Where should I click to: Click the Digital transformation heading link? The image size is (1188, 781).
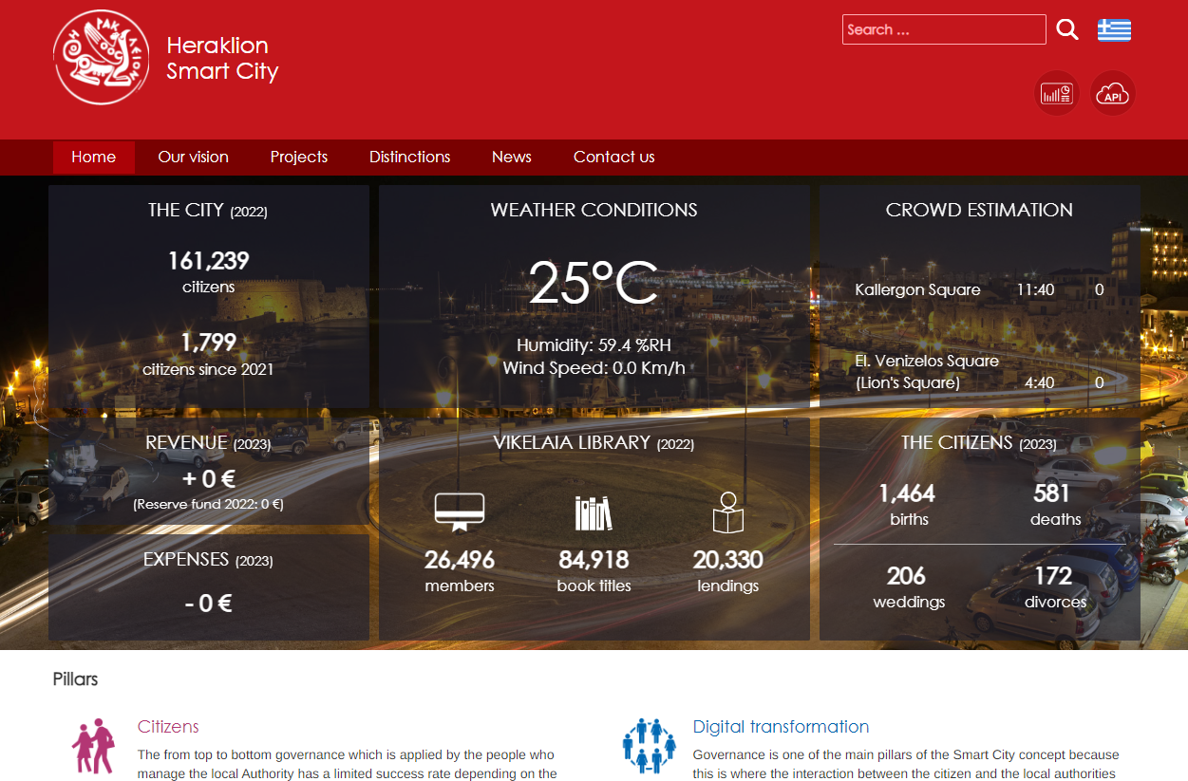(781, 726)
